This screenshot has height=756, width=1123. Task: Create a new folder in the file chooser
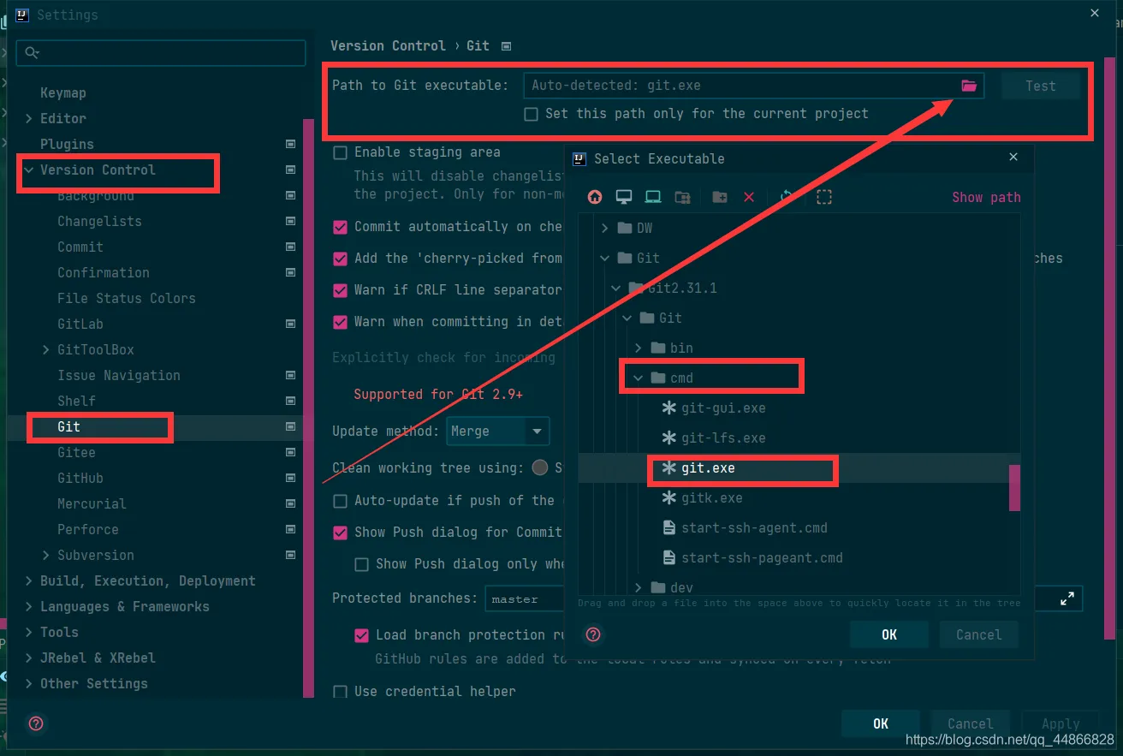click(720, 197)
